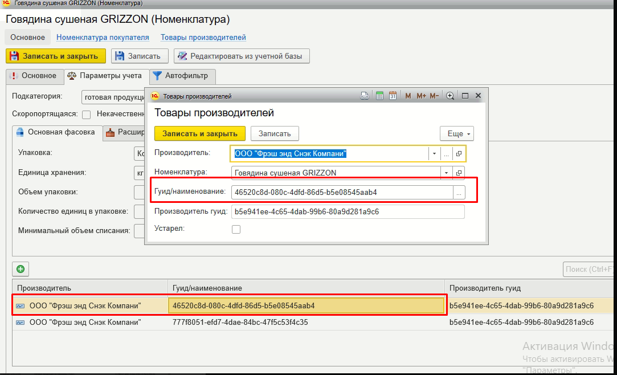Toggle the Устарел checkbox
The image size is (617, 375).
(236, 229)
